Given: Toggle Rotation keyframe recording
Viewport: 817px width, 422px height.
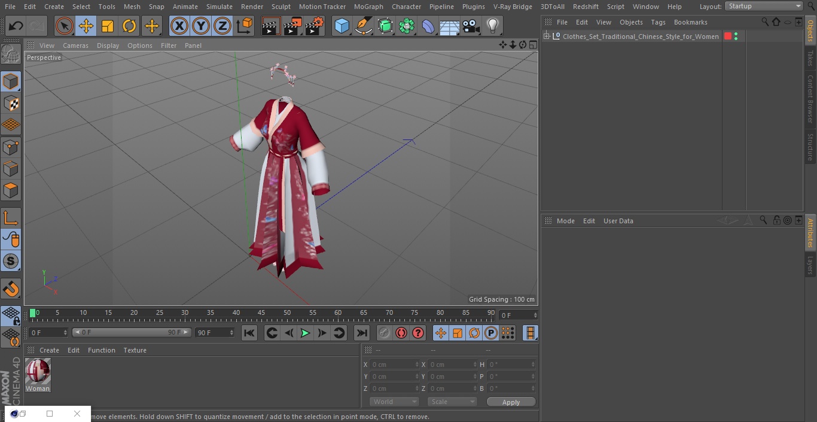Looking at the screenshot, I should coord(474,333).
